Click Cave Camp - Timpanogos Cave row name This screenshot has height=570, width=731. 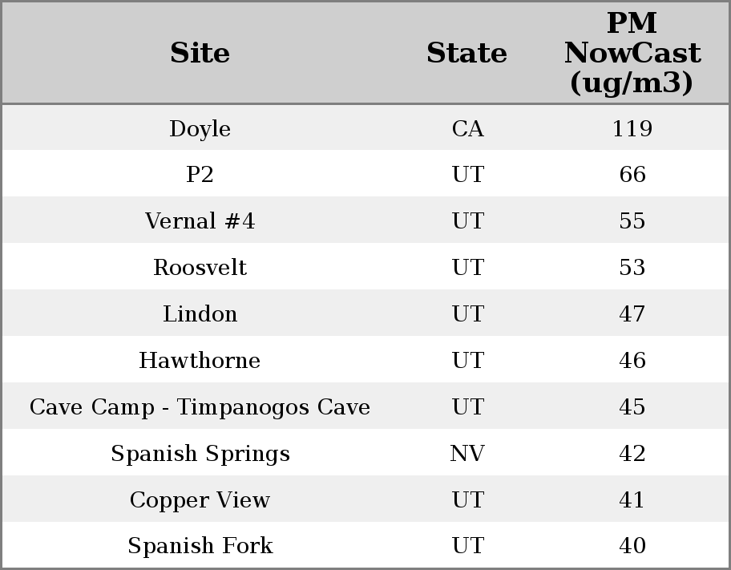point(200,407)
